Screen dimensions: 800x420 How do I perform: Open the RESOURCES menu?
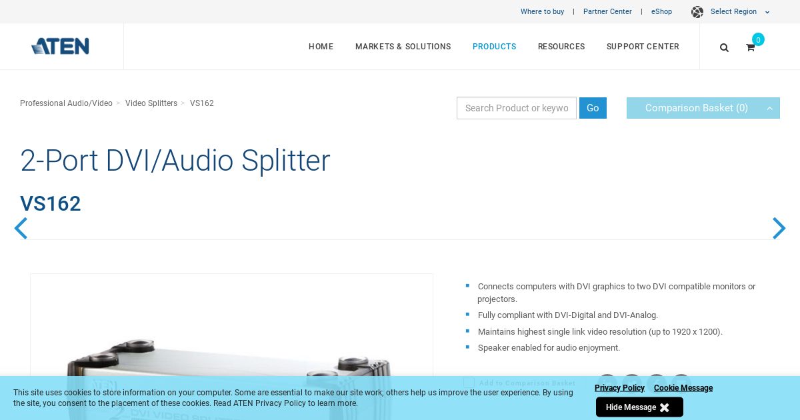coord(561,47)
